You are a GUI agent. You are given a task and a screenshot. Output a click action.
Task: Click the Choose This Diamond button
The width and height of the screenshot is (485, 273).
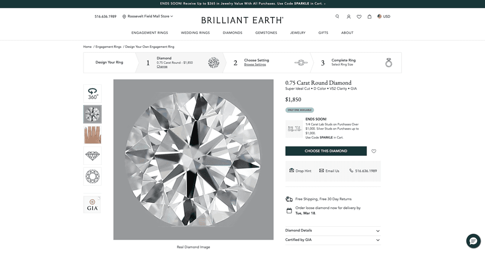[326, 151]
